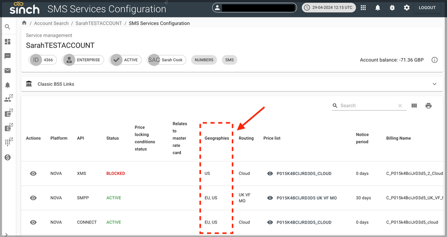Click the SAC Sarah Cook chip
The height and width of the screenshot is (237, 447).
pos(167,60)
